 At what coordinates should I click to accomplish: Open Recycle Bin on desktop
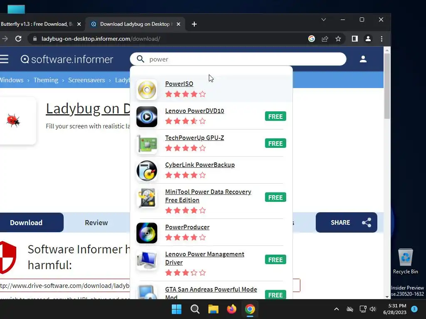coord(405,261)
